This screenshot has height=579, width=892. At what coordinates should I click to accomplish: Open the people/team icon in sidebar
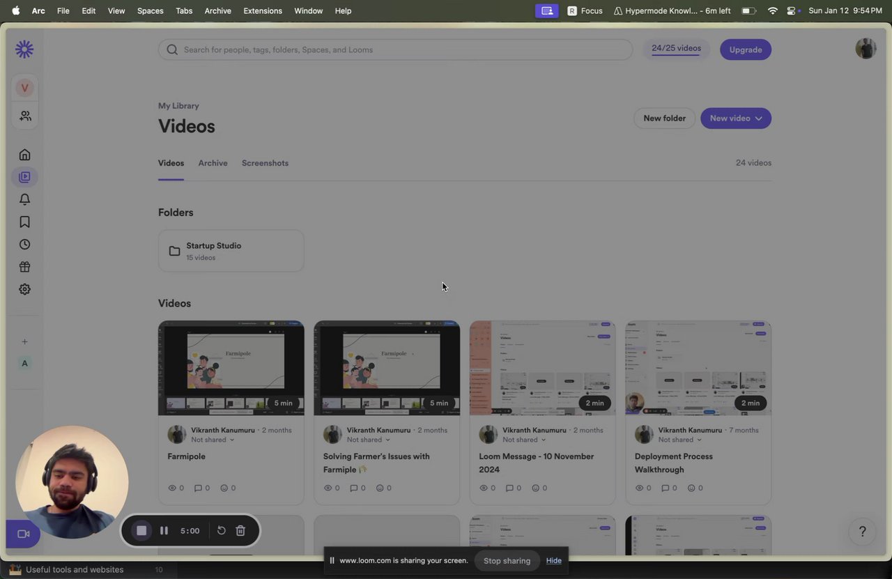(x=25, y=116)
